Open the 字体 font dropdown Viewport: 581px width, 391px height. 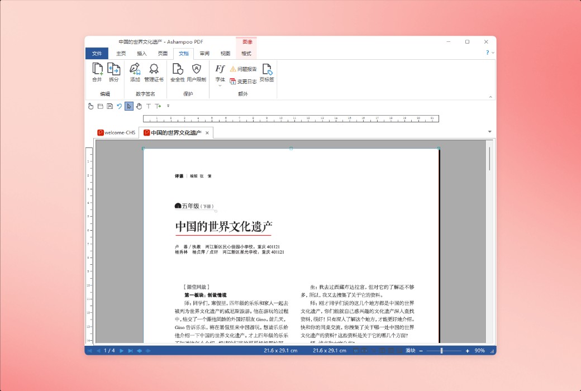click(220, 75)
